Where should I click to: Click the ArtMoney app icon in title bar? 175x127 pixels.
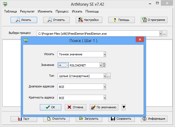click(5, 4)
